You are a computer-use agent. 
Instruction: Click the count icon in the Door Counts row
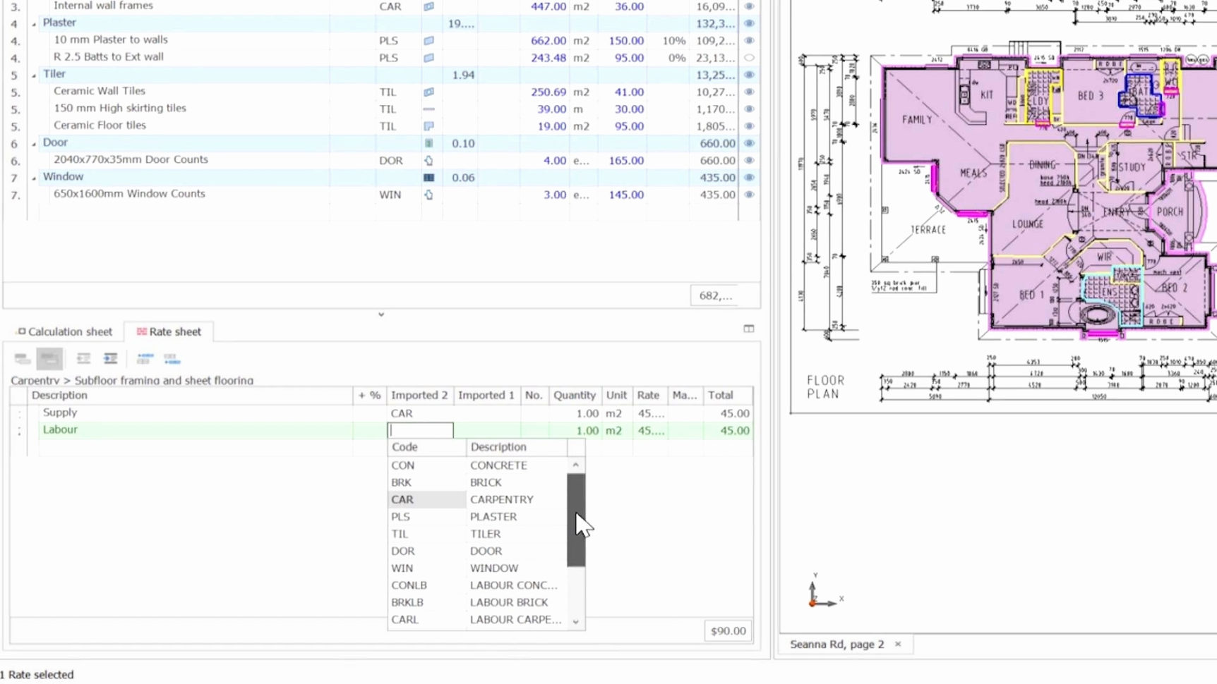[x=428, y=161]
